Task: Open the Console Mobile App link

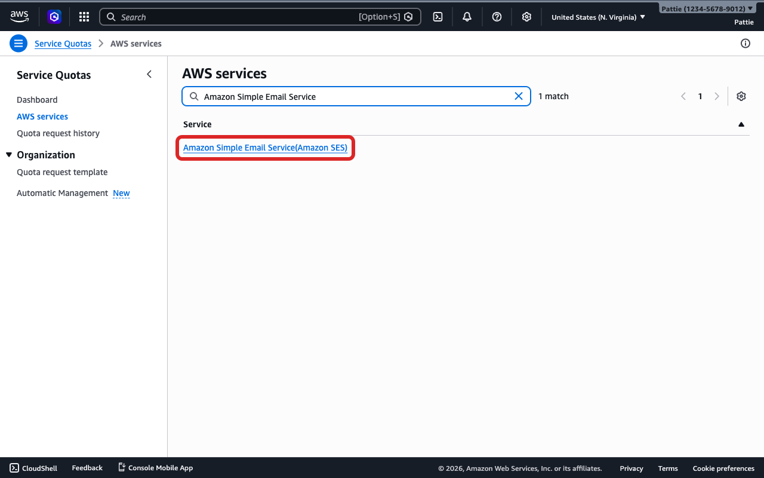Action: [x=155, y=468]
